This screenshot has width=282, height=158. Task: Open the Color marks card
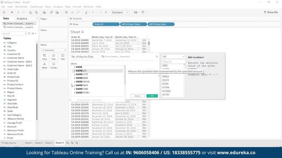pyautogui.click(x=45, y=57)
